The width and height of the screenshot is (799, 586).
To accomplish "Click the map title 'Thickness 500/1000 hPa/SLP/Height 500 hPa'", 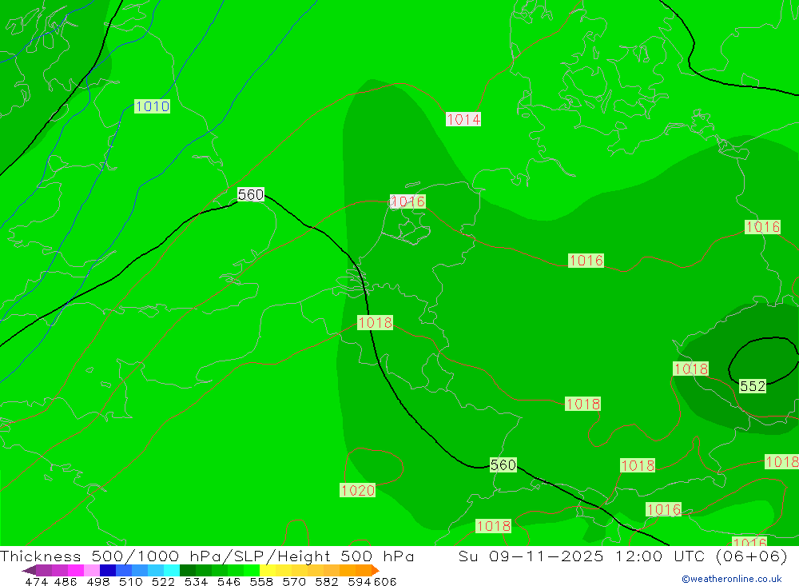I will 207,556.
